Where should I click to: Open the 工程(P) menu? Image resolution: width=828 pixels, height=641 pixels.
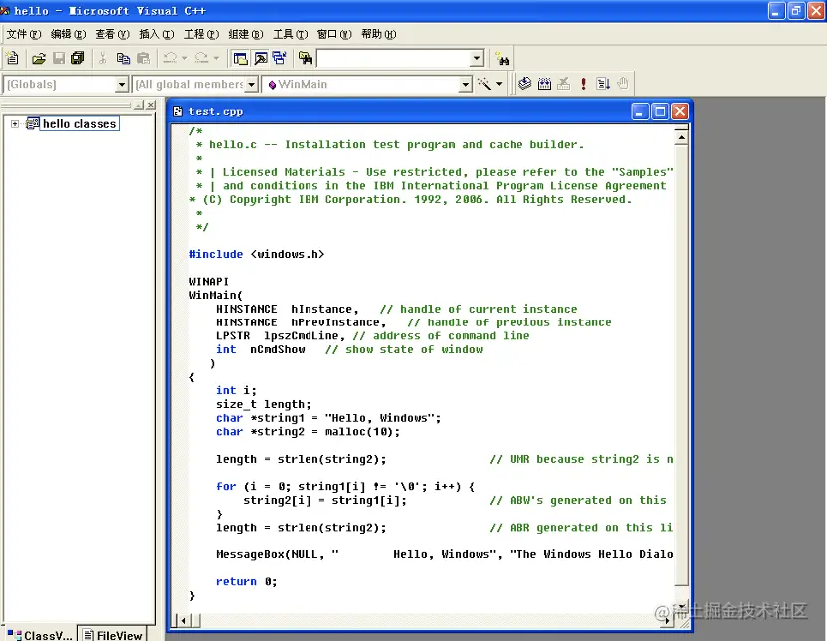(201, 34)
